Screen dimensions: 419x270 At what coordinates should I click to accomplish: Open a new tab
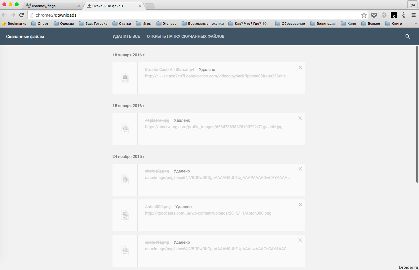pyautogui.click(x=150, y=6)
